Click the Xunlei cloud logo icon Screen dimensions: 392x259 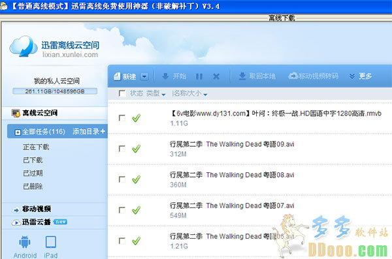point(24,46)
